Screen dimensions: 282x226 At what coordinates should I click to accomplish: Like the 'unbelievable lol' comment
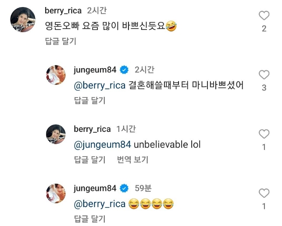tap(264, 134)
